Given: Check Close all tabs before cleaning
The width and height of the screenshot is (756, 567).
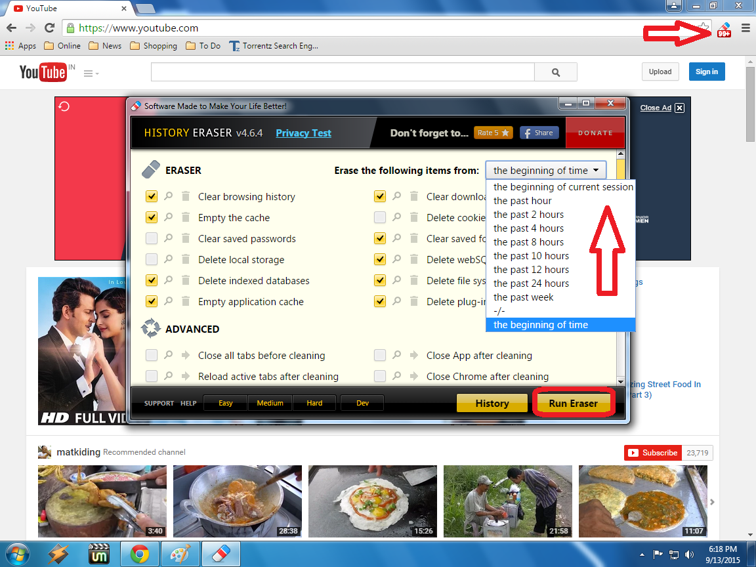Looking at the screenshot, I should click(152, 355).
